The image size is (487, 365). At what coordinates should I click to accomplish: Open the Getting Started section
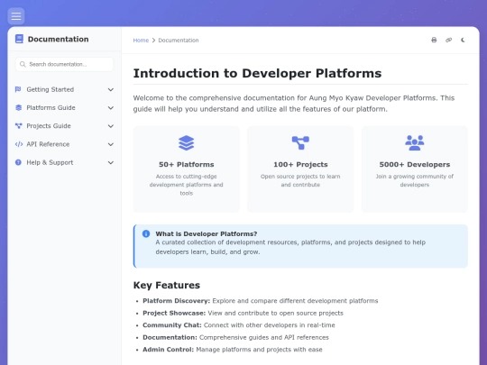(64, 89)
